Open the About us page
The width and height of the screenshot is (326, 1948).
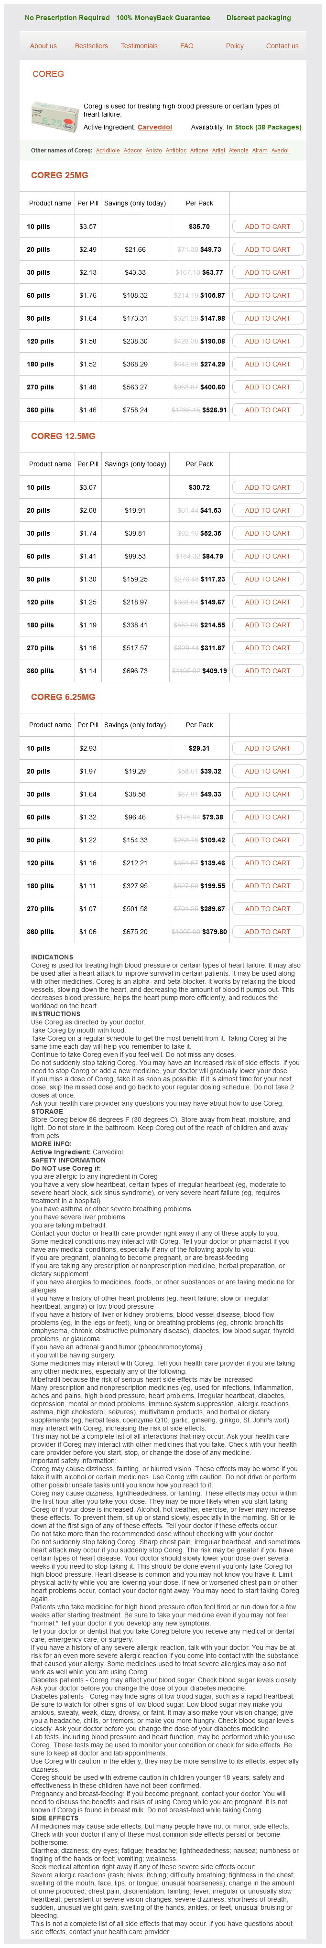[x=43, y=46]
